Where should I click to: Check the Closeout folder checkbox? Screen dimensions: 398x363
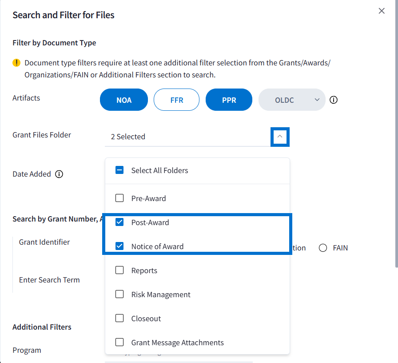point(119,319)
